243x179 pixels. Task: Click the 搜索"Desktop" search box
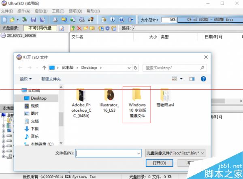pyautogui.click(x=175, y=68)
